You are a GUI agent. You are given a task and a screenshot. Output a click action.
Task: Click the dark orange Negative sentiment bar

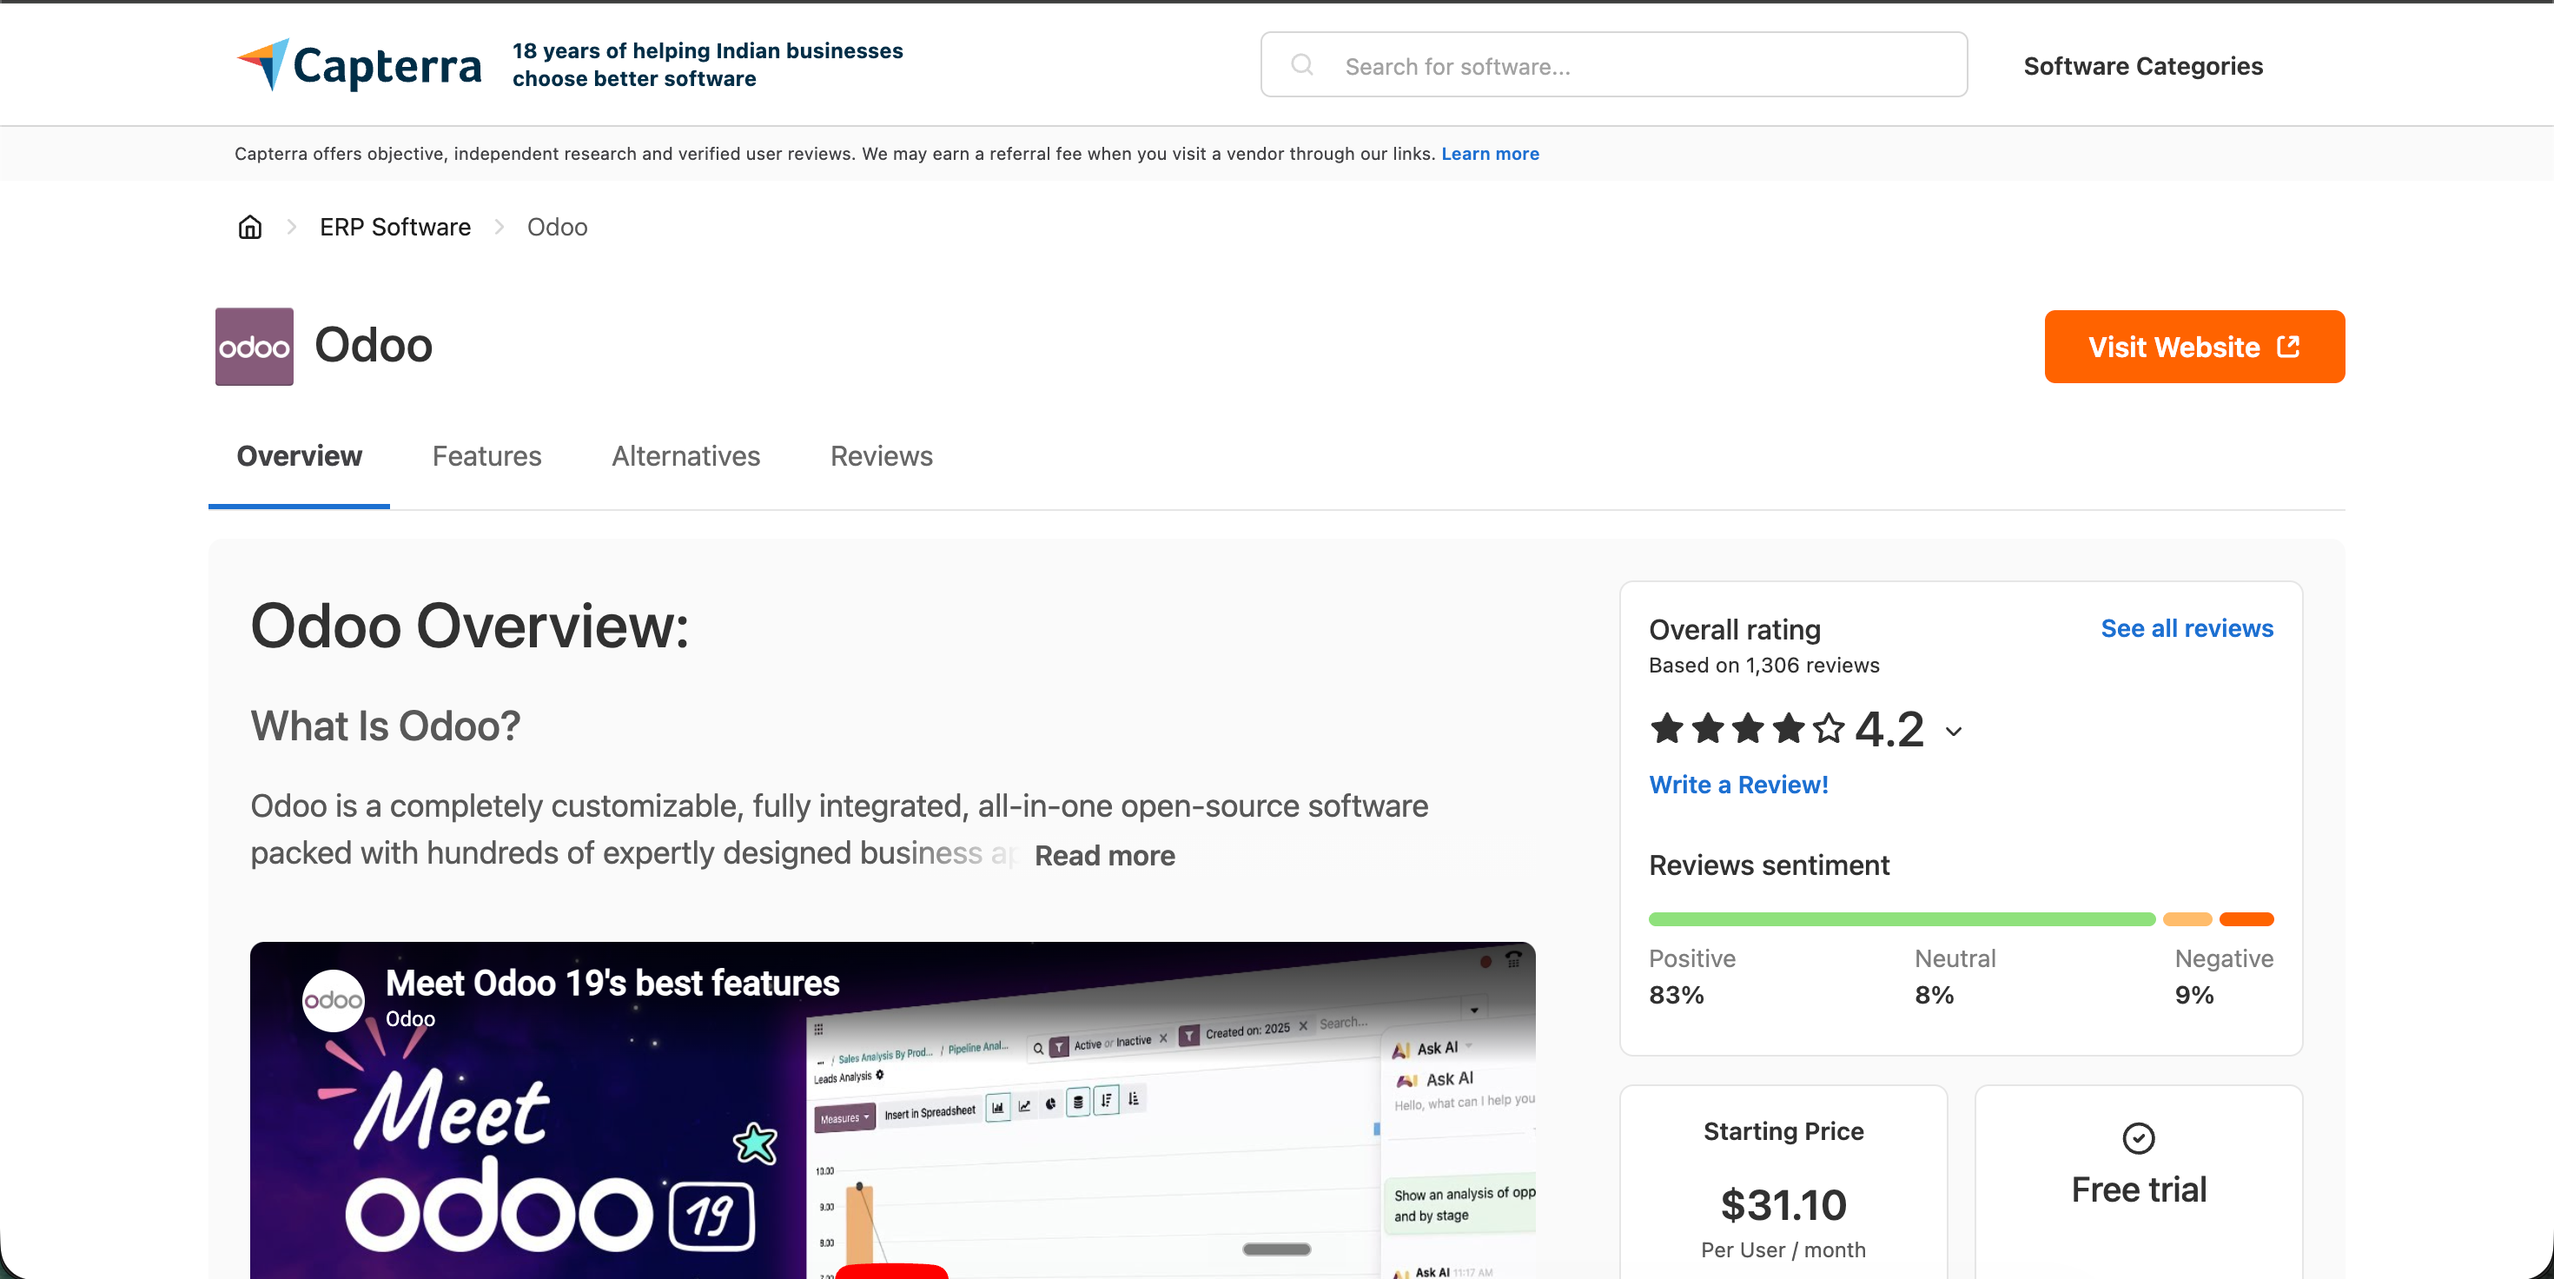coord(2246,919)
